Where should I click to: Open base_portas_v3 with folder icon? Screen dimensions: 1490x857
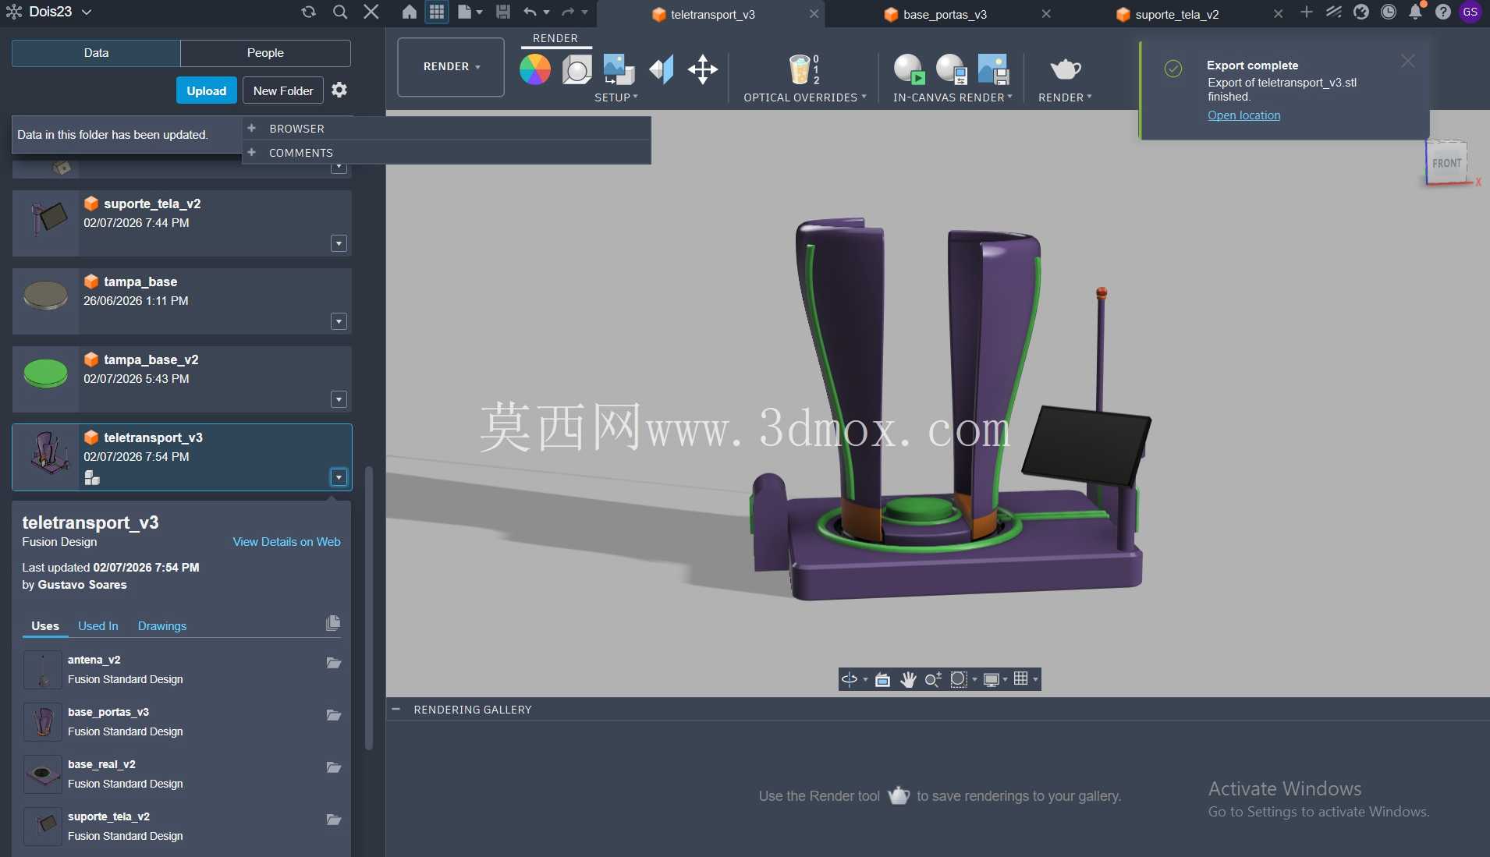[334, 715]
